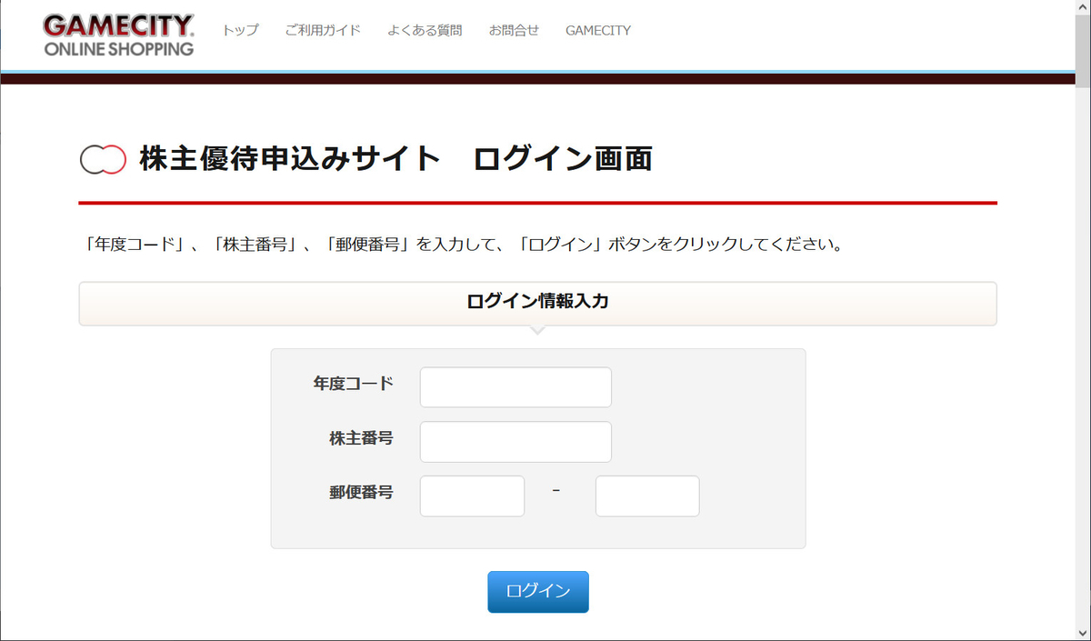Click the red interlocking circles icon
Viewport: 1091px width, 641px height.
103,157
